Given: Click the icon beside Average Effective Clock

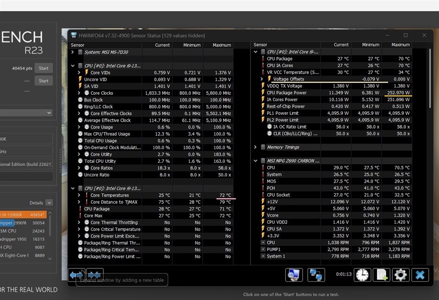Looking at the screenshot, I should pos(80,120).
